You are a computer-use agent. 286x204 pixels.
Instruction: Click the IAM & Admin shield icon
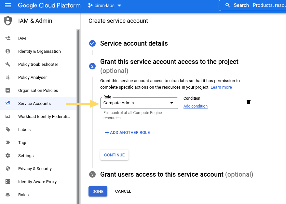pyautogui.click(x=7, y=21)
